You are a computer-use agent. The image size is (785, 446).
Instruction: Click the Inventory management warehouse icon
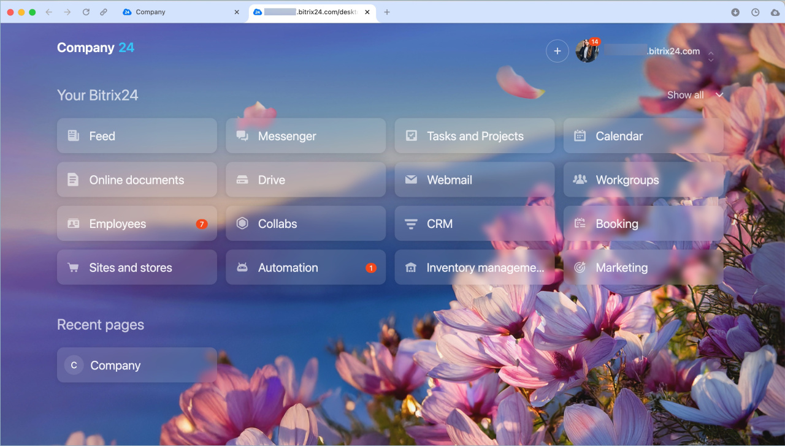[411, 268]
